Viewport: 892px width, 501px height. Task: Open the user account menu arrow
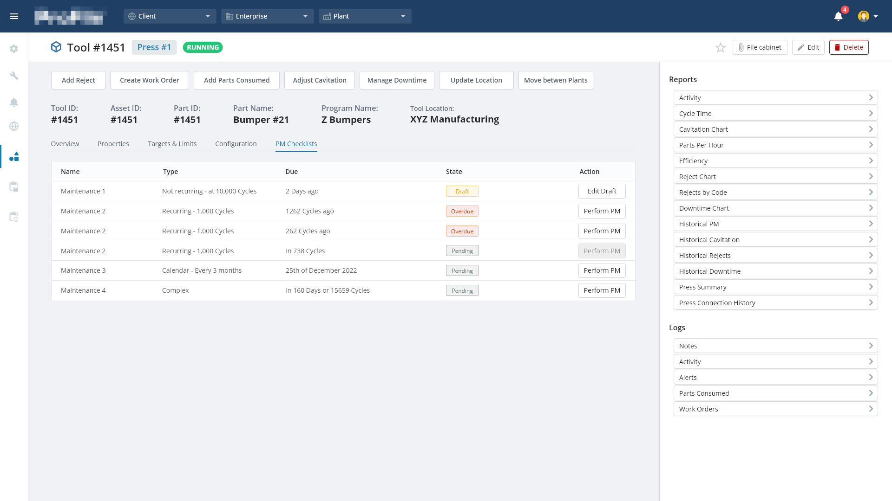(x=876, y=16)
